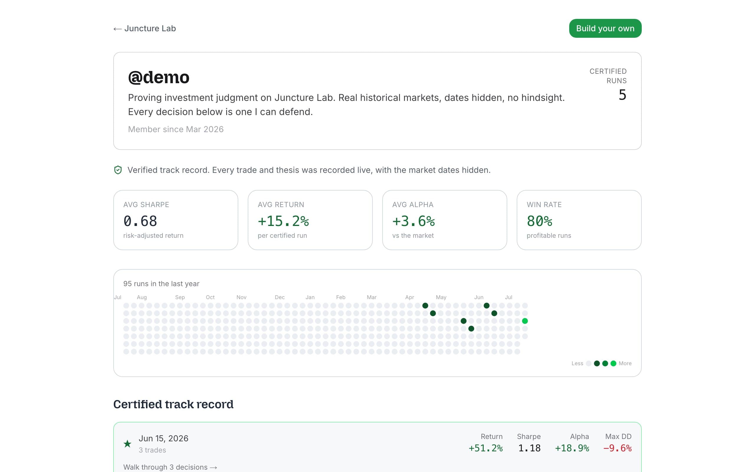Click the +18.9% Alpha value
Viewport: 755px width, 472px height.
coord(572,448)
